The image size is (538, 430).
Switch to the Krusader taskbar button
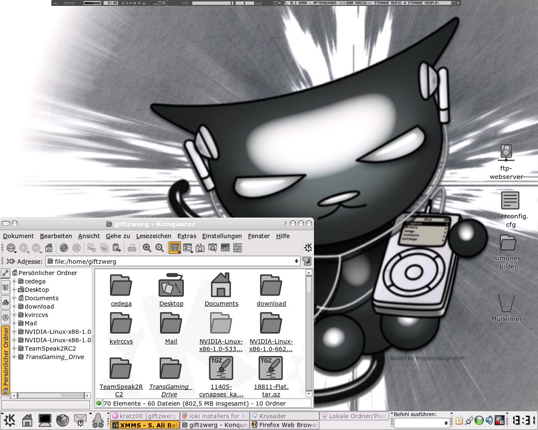[x=285, y=416]
